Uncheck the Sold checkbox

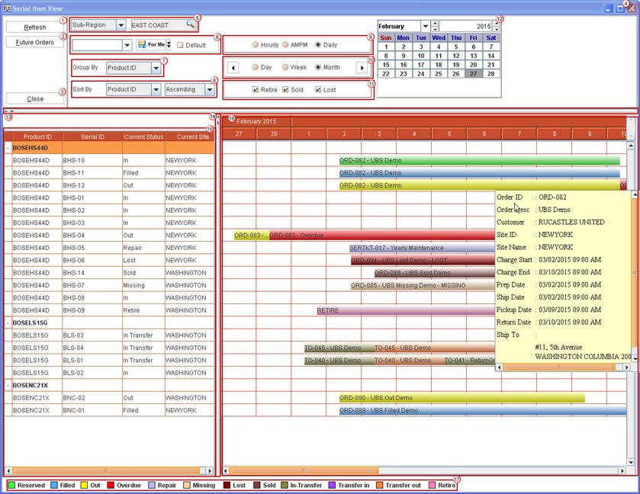pos(286,89)
